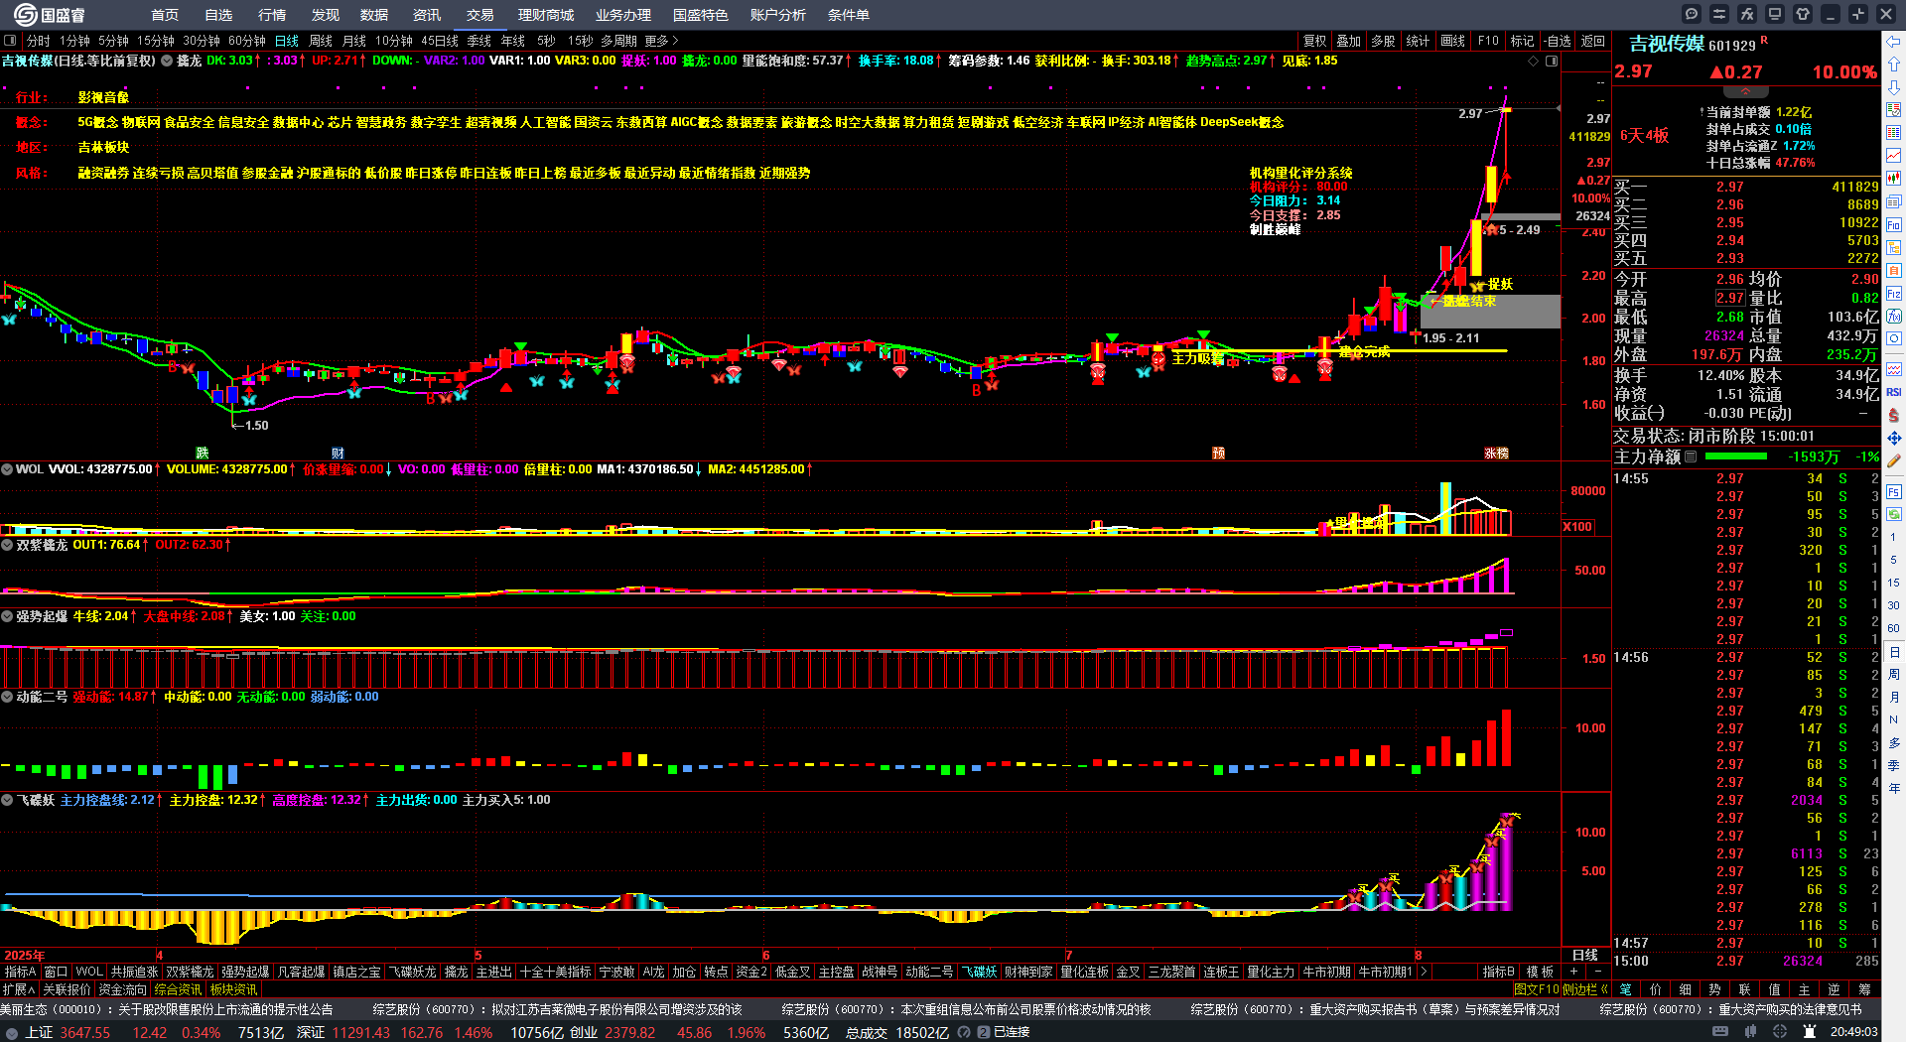The width and height of the screenshot is (1906, 1042).
Task: Open the 理财商城 menu
Action: tap(546, 15)
